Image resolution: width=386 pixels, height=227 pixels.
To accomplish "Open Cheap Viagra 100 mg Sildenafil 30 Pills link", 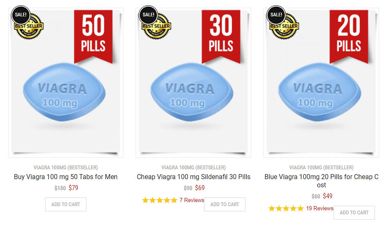I will (193, 177).
